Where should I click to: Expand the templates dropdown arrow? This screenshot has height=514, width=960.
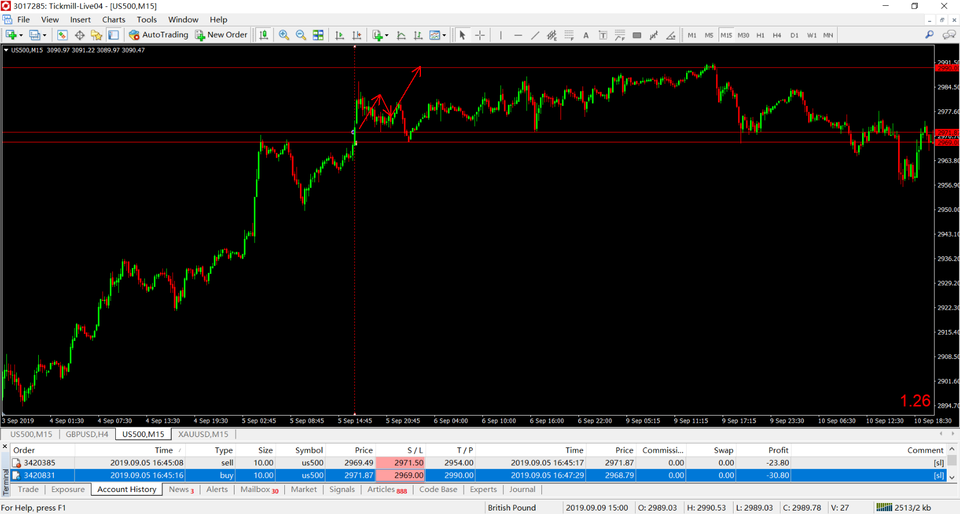click(444, 35)
